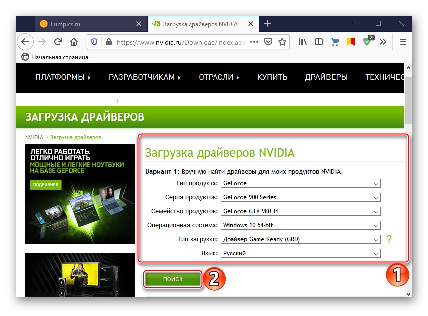Toggle the sidebar view icon

(x=318, y=42)
